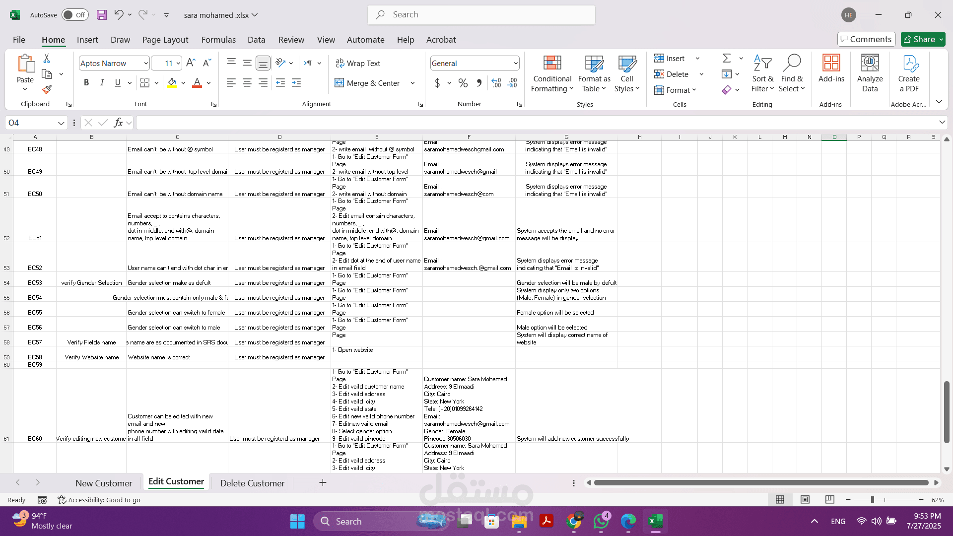Open Excel from the Windows taskbar
The width and height of the screenshot is (953, 536).
pos(655,521)
